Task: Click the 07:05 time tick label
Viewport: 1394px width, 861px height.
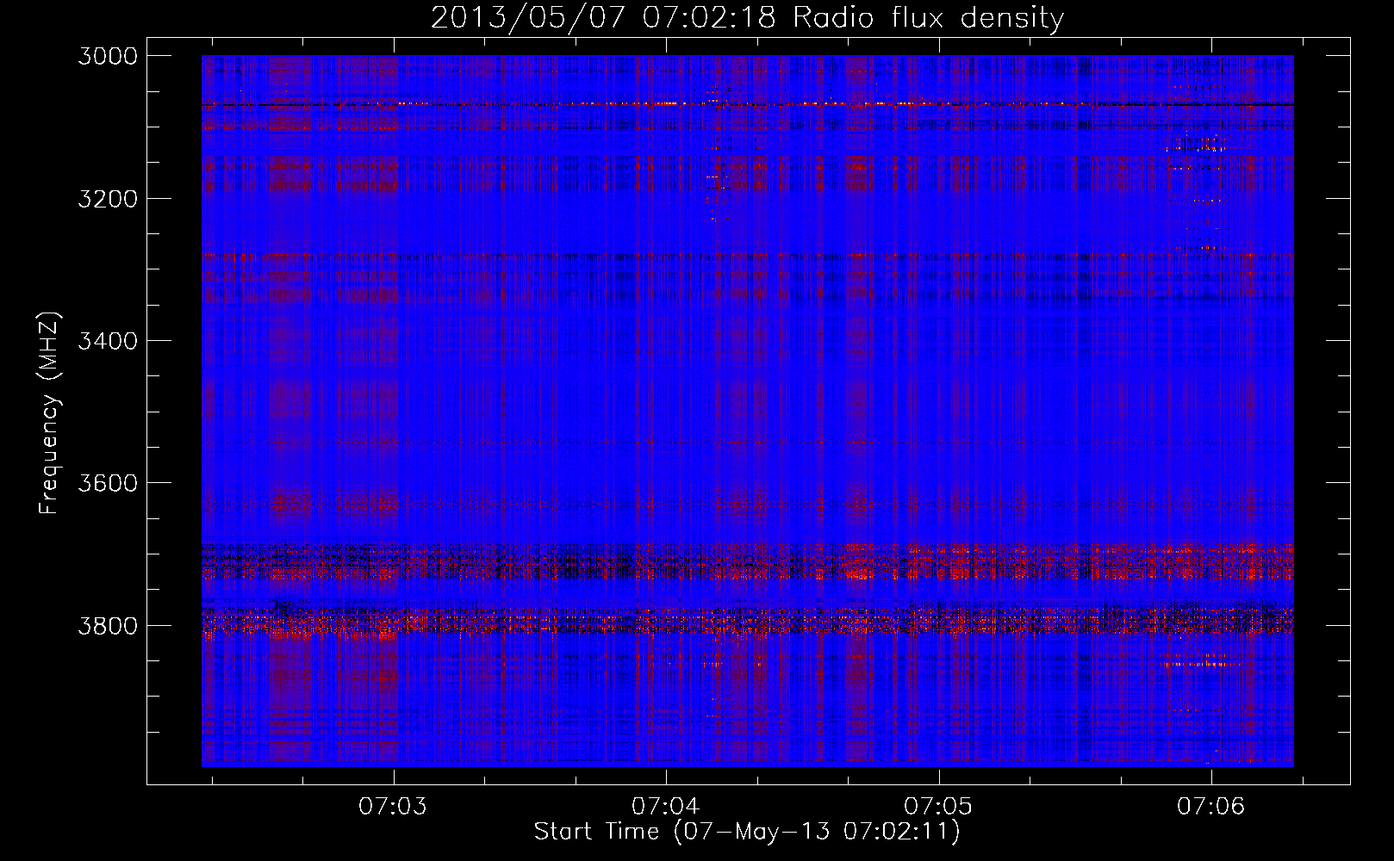Action: coord(938,806)
